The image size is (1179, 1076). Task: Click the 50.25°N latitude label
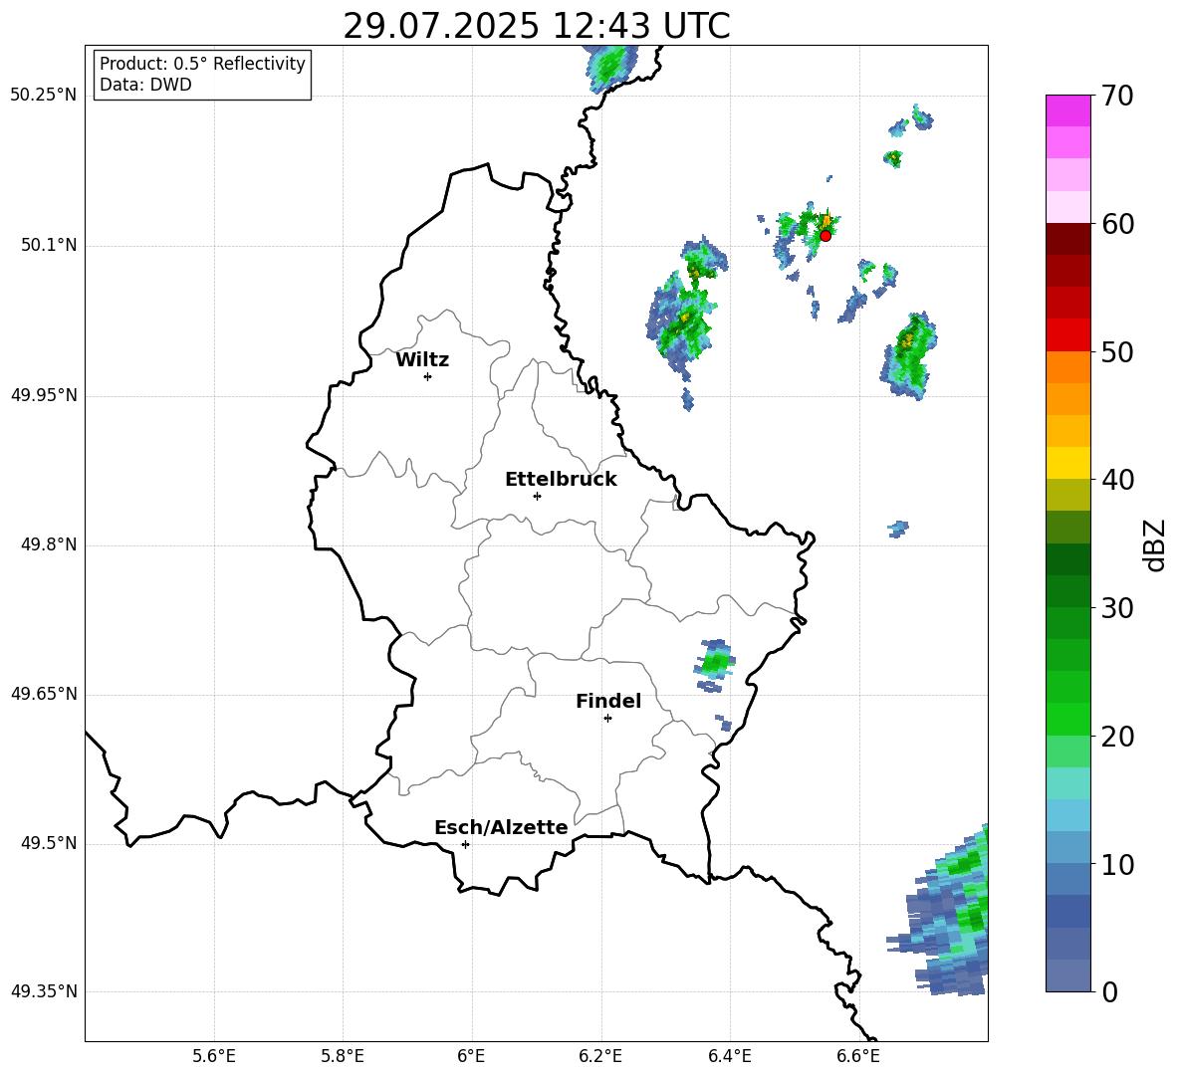[44, 96]
